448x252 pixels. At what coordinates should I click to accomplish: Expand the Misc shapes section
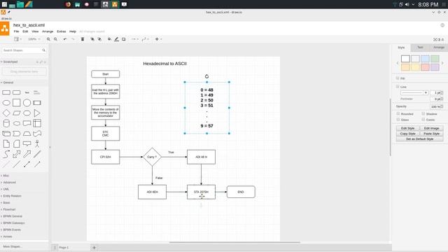click(x=5, y=176)
